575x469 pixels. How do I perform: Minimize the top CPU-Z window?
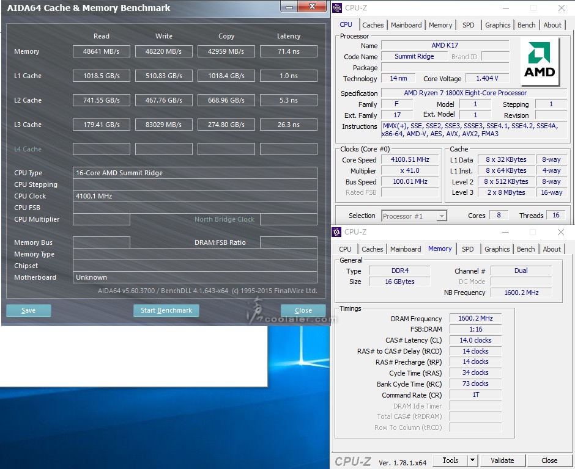tap(506, 8)
